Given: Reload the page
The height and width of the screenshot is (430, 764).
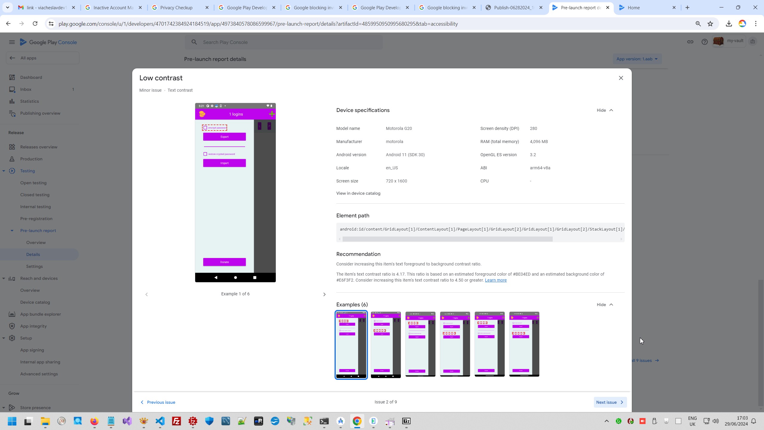Looking at the screenshot, I should (35, 24).
